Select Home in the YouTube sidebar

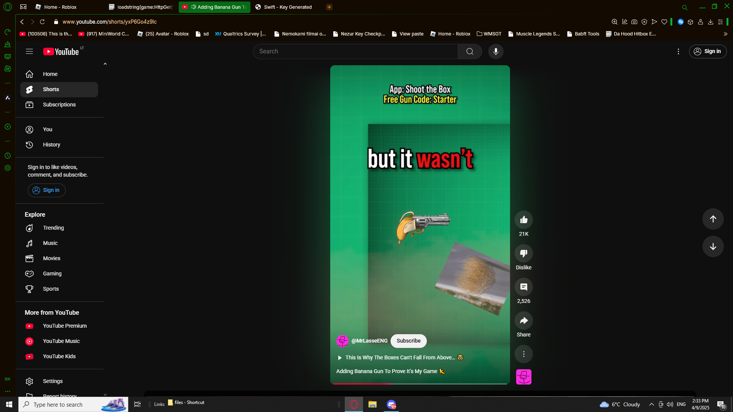coord(59,74)
